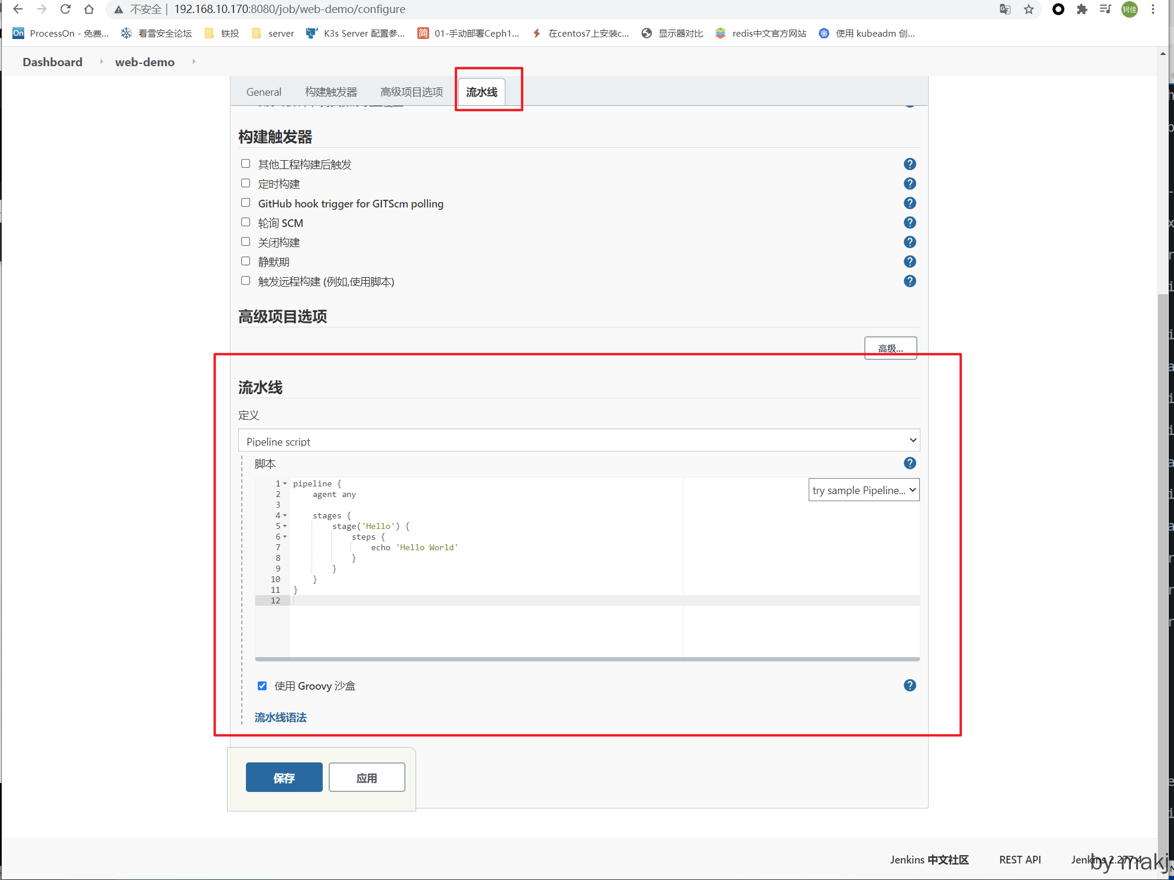This screenshot has width=1174, height=880.
Task: Click help icon for 轮询 SCM
Action: tap(910, 223)
